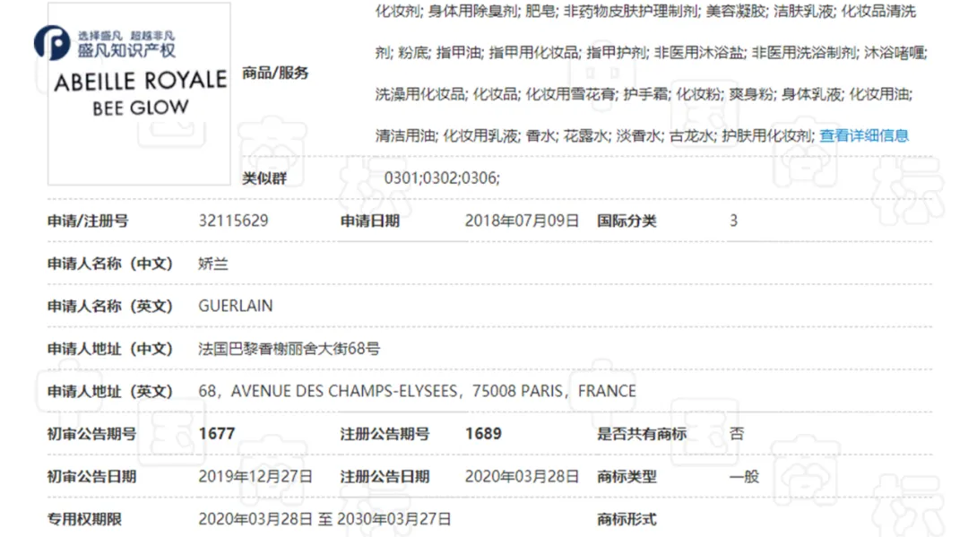Click applicant Chinese name 娇兰
This screenshot has height=537, width=968.
(213, 264)
